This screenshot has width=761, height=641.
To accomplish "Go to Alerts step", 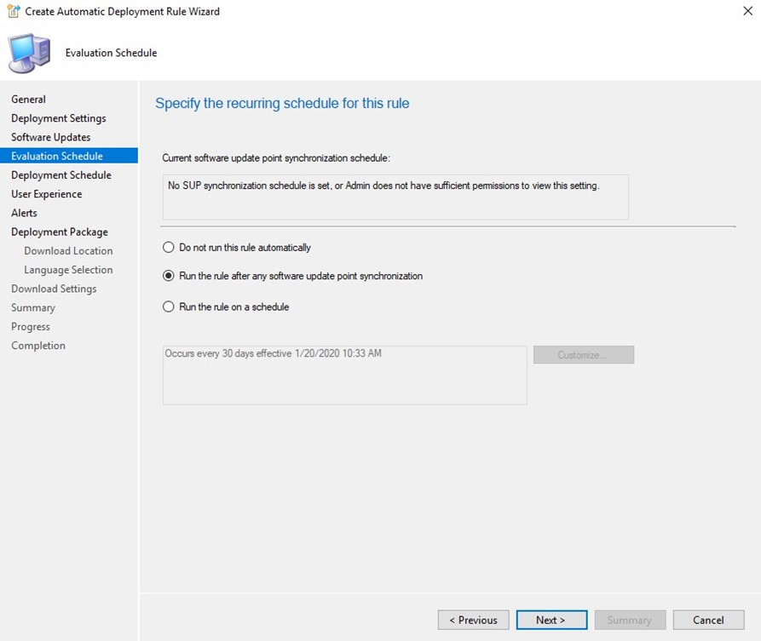I will tap(24, 213).
